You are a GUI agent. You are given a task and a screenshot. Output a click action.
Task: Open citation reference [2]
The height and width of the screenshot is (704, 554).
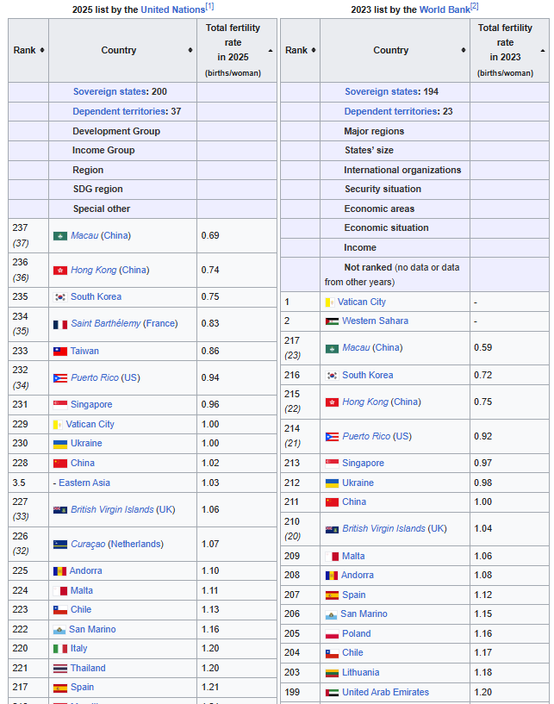(x=475, y=6)
